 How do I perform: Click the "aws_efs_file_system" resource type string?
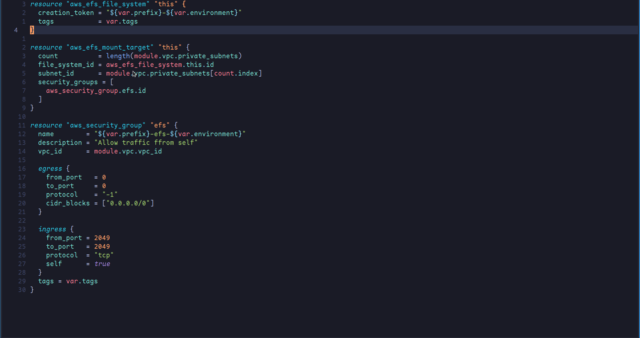[x=108, y=4]
